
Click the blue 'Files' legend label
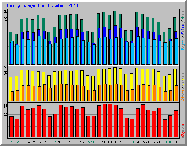coord(183,29)
